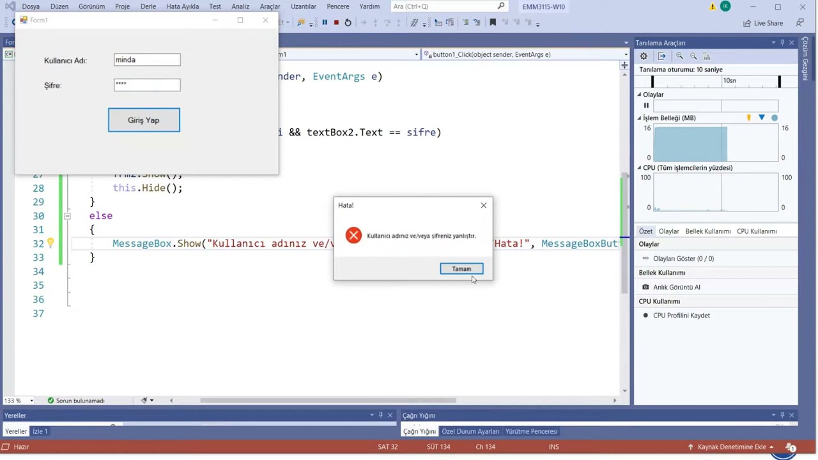Click the zoom in magnifier in Tanılama Araçları
Viewport: 818px width, 460px height.
tap(680, 56)
